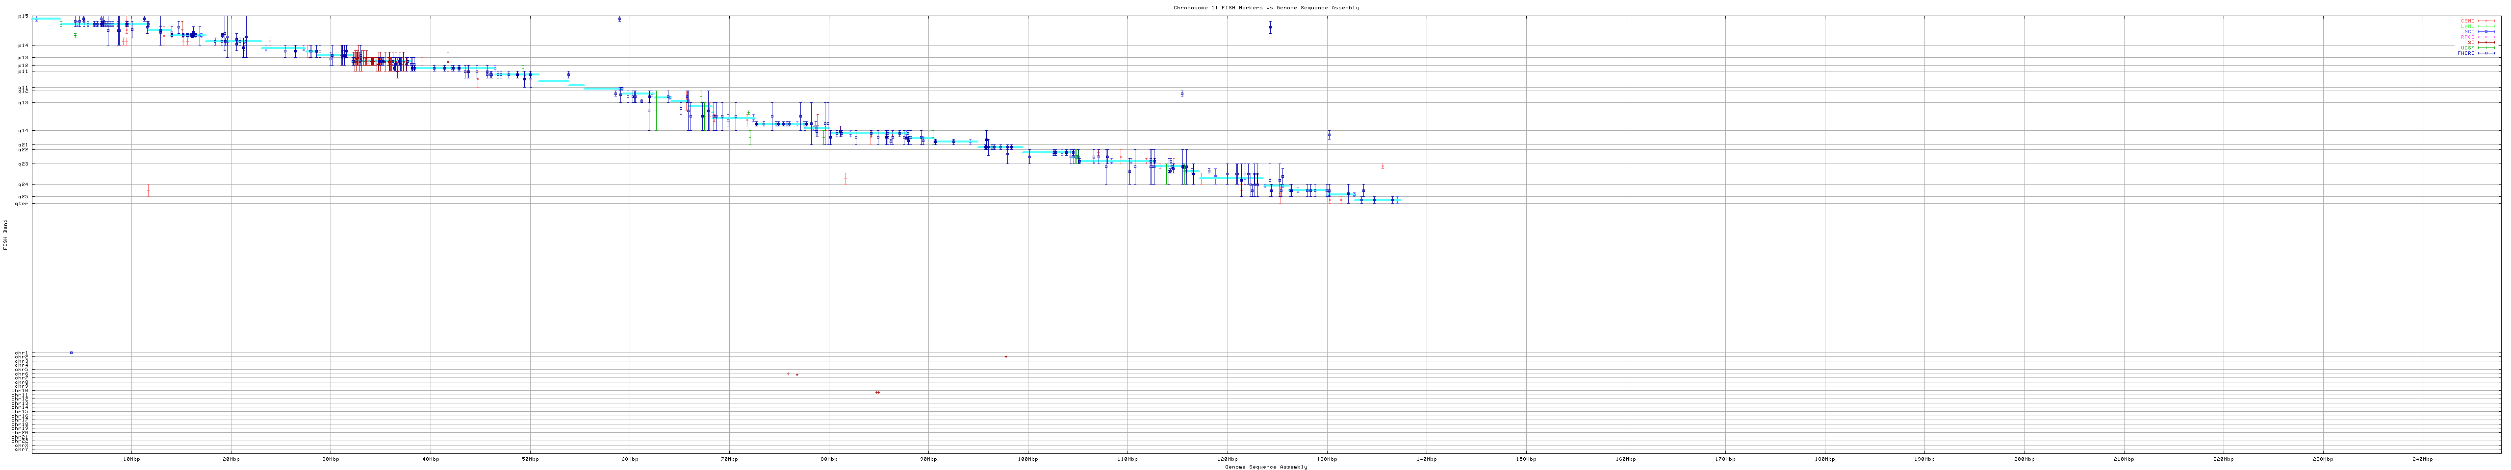Select the UCSF legend marker
Image resolution: width=2511 pixels, height=470 pixels.
2486,47
